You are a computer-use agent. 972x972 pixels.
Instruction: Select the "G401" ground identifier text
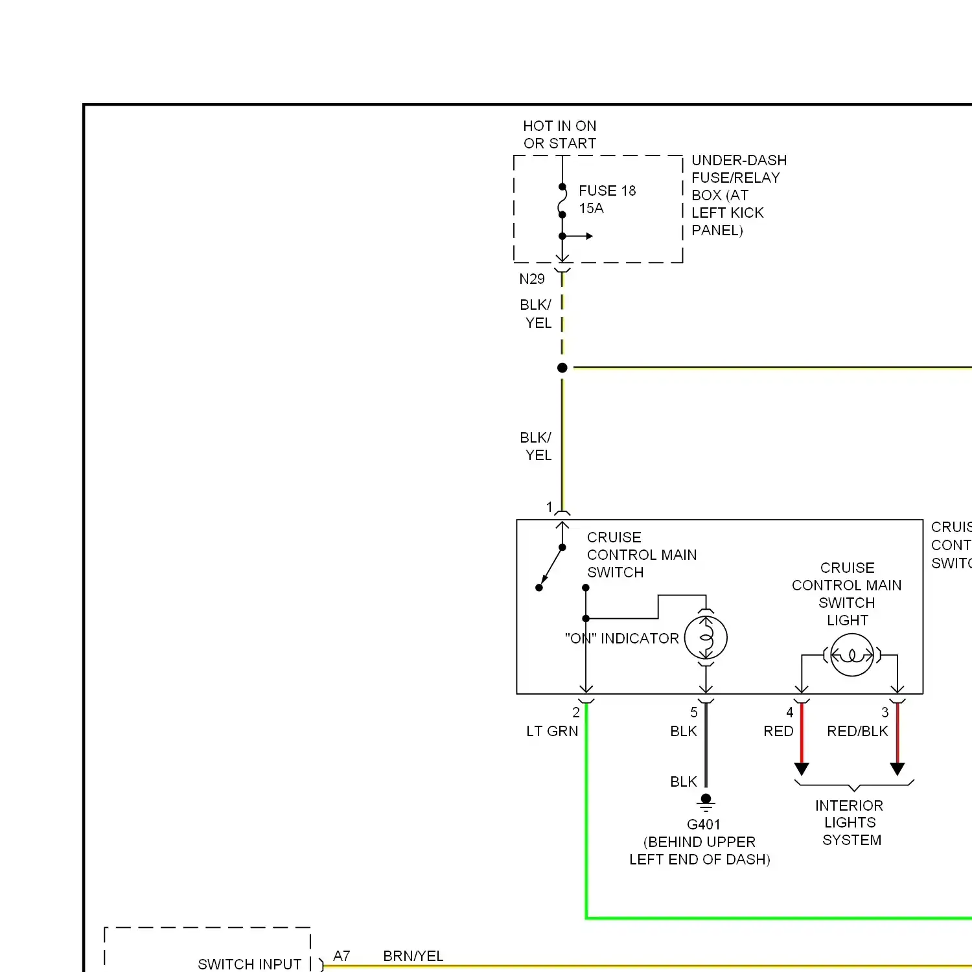[x=704, y=824]
